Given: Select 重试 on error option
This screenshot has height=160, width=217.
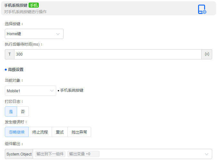Looking at the screenshot, I should coord(60,132).
